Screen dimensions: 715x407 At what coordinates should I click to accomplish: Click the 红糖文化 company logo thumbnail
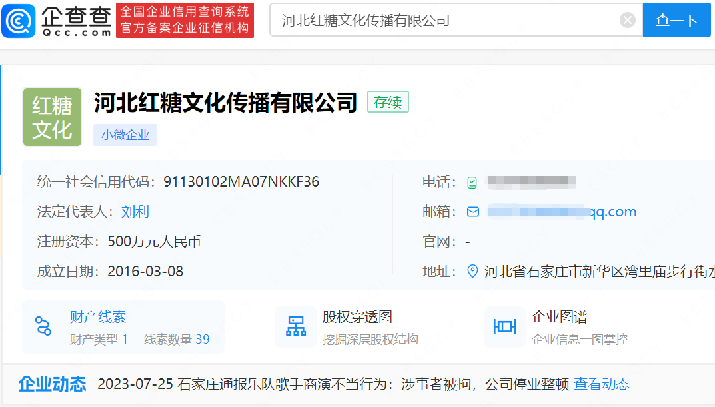pos(53,117)
